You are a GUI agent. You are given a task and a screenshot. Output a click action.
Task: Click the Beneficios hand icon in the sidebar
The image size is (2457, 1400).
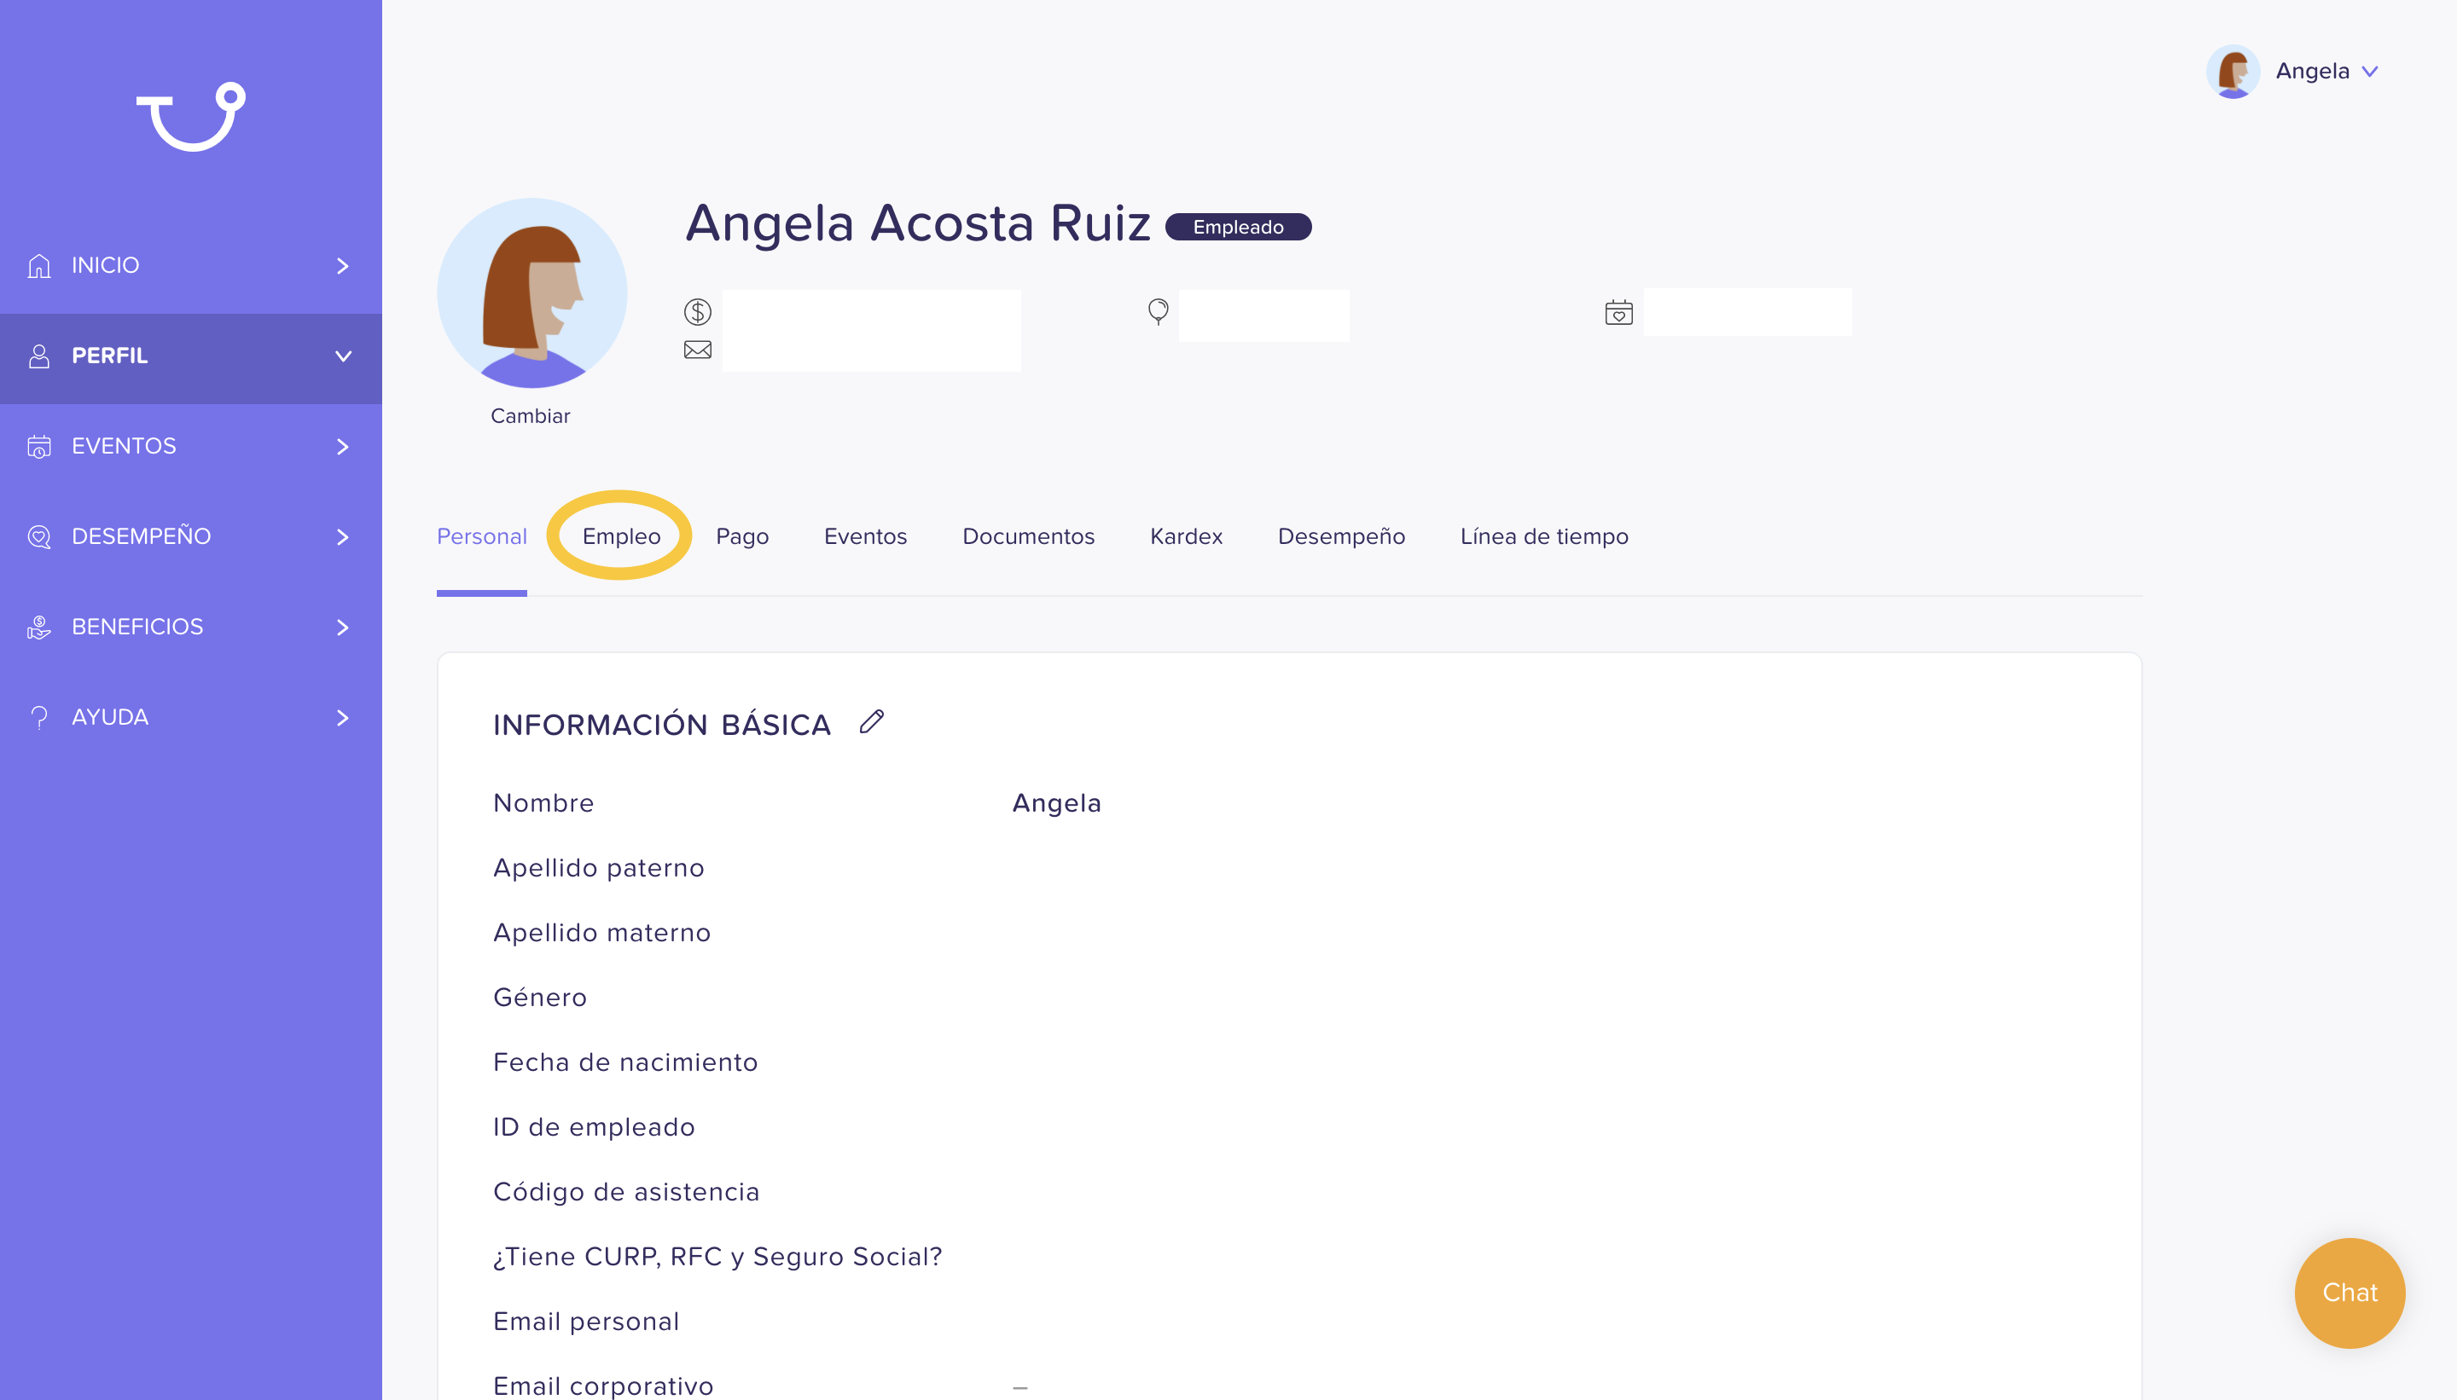click(39, 627)
